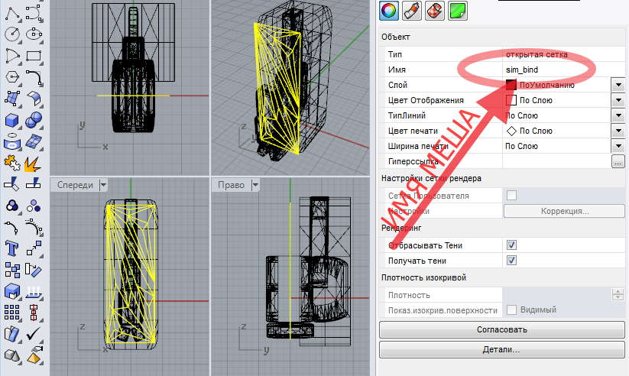Expand the Цвет Отображения dropdown

point(618,100)
